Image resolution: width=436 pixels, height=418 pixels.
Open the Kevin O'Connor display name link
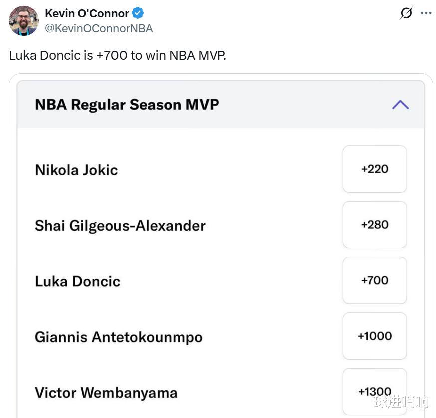coord(87,13)
